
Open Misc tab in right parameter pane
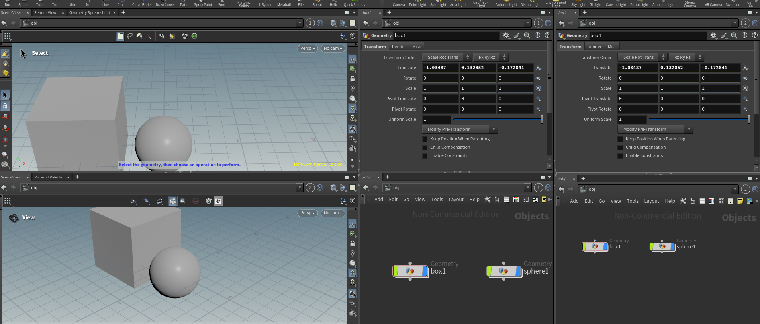coord(612,47)
